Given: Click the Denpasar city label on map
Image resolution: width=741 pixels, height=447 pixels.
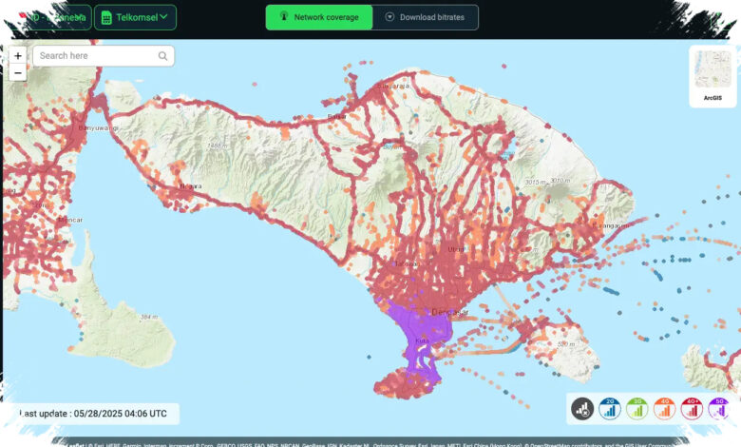Looking at the screenshot, I should (x=450, y=312).
